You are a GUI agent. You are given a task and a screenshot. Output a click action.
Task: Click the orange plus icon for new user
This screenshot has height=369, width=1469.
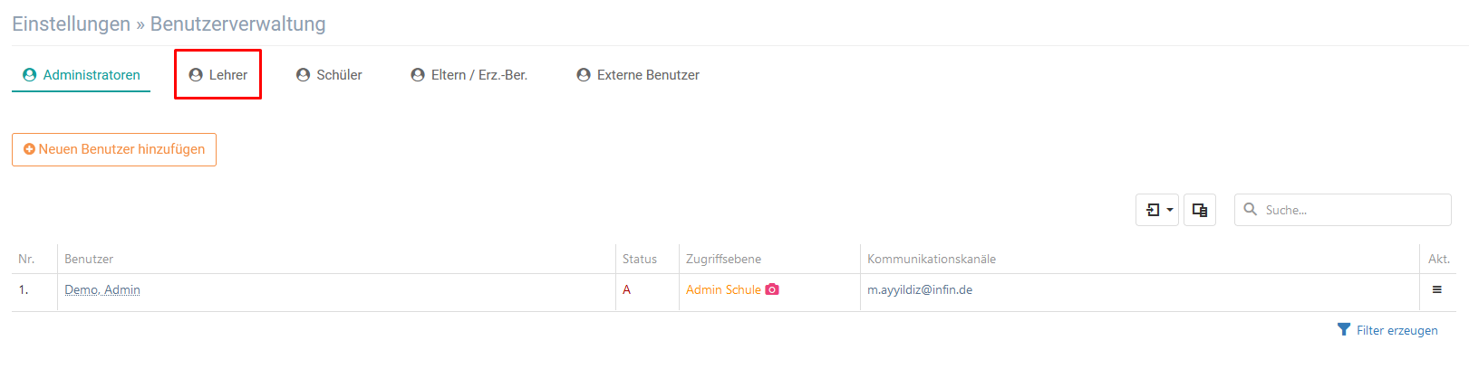29,149
